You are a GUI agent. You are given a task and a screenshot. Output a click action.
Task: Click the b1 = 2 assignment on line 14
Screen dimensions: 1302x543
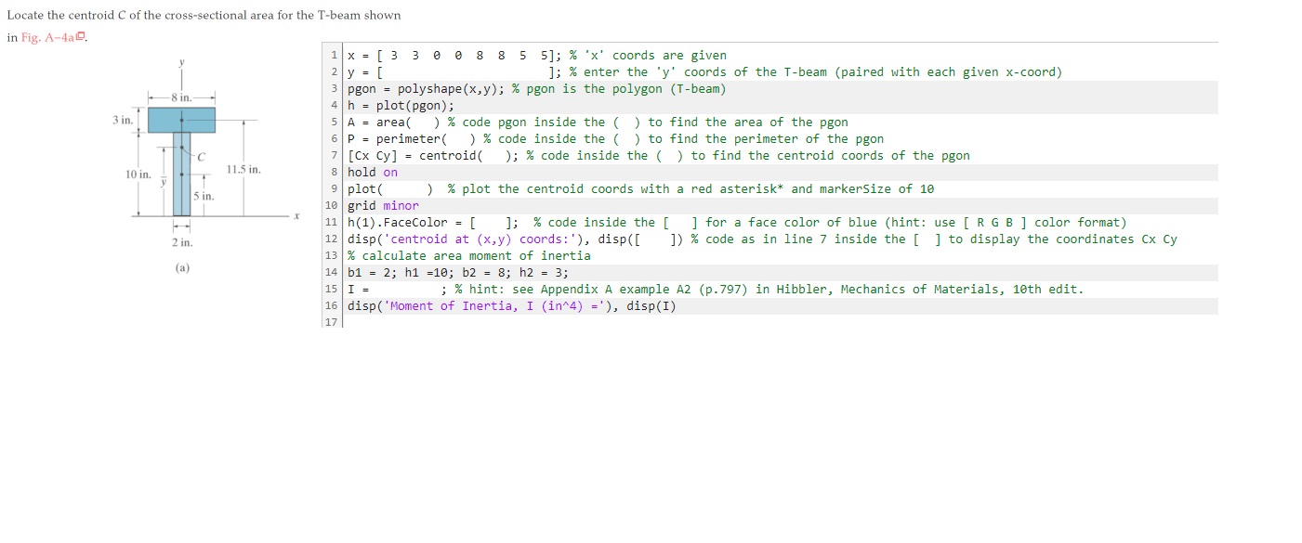tap(371, 272)
